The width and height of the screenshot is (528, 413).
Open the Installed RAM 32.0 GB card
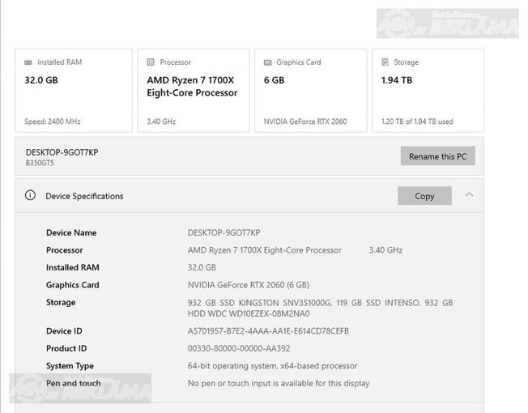[x=74, y=91]
